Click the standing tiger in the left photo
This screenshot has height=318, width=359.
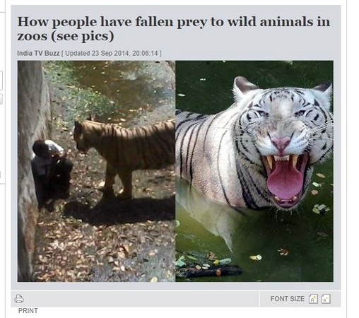point(124,155)
